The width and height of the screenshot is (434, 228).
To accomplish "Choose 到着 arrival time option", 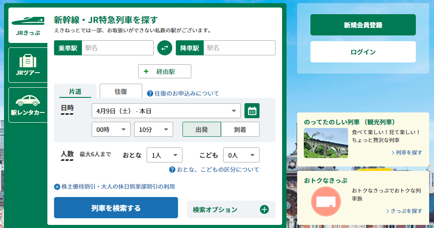I will coord(240,129).
